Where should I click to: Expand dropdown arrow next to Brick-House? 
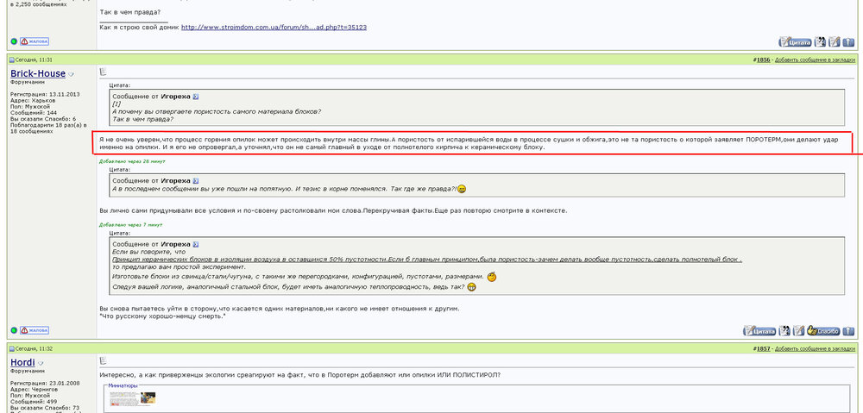(x=71, y=74)
